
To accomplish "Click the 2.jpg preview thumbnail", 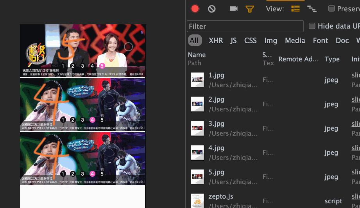I will 197,104.
